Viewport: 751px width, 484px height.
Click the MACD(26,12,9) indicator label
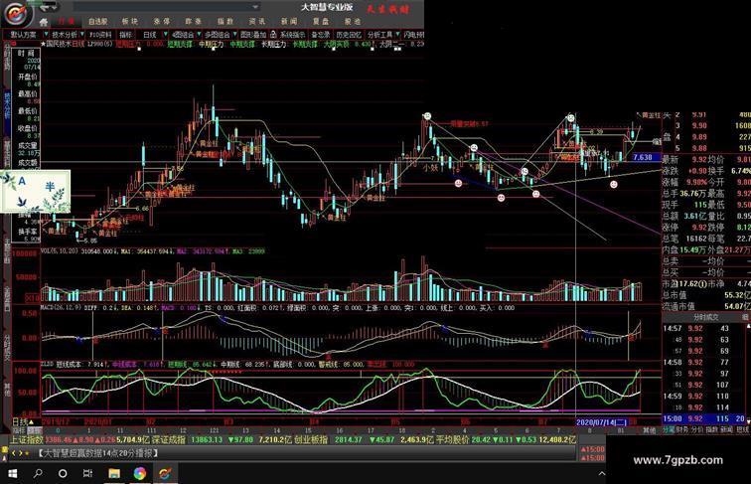[61, 308]
